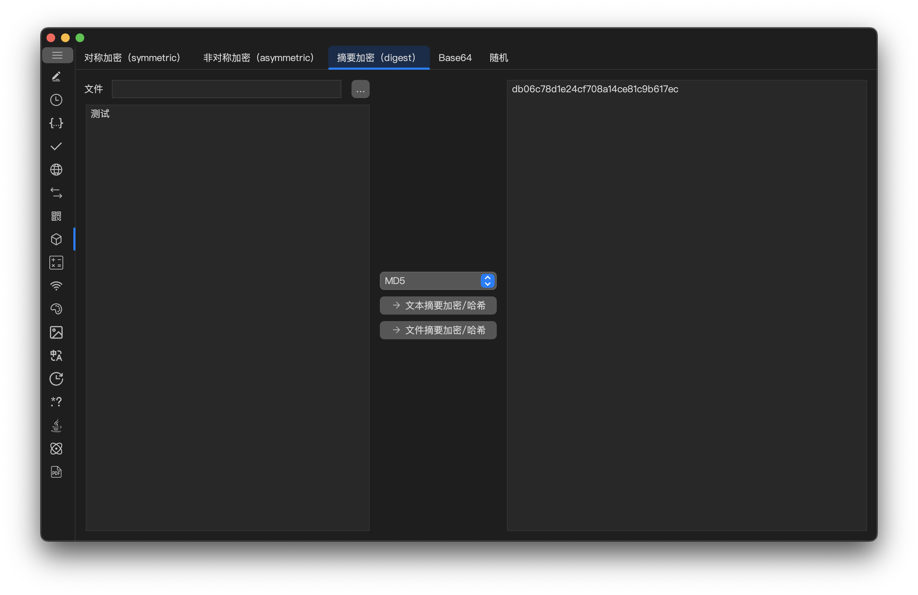The height and width of the screenshot is (595, 918).
Task: Open the calculator tool
Action: (x=56, y=262)
